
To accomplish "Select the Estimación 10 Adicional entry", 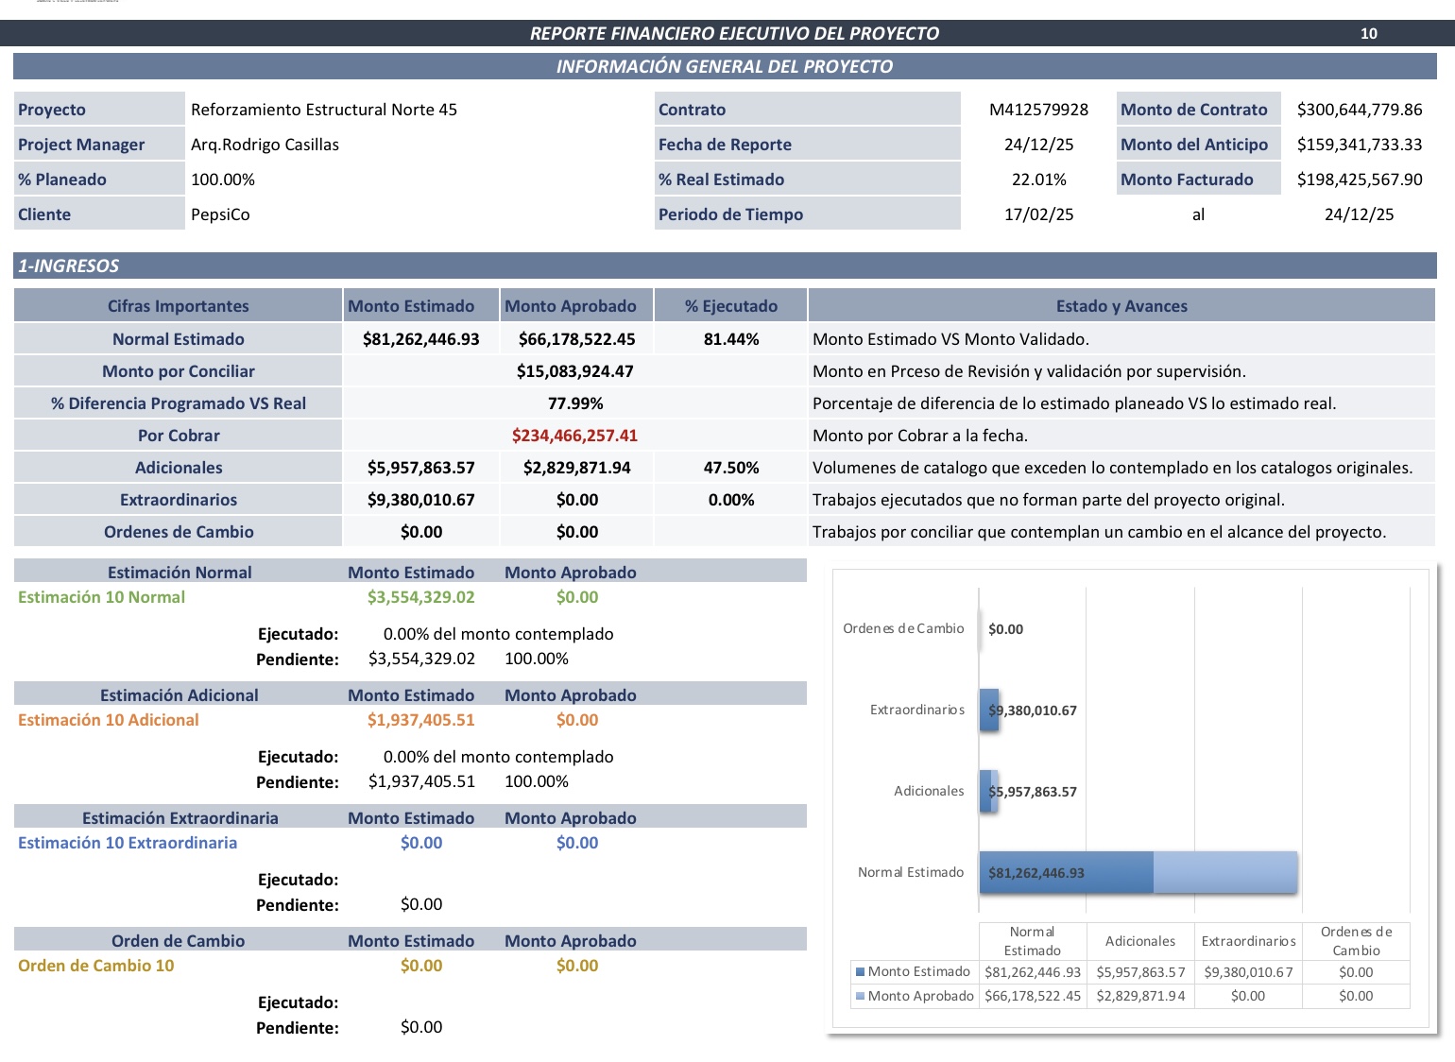I will (107, 719).
